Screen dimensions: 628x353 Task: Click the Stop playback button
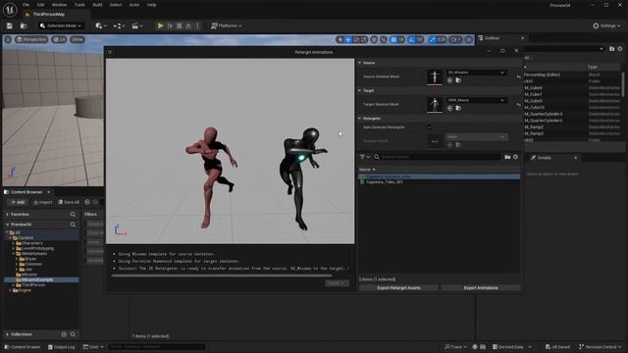(179, 26)
